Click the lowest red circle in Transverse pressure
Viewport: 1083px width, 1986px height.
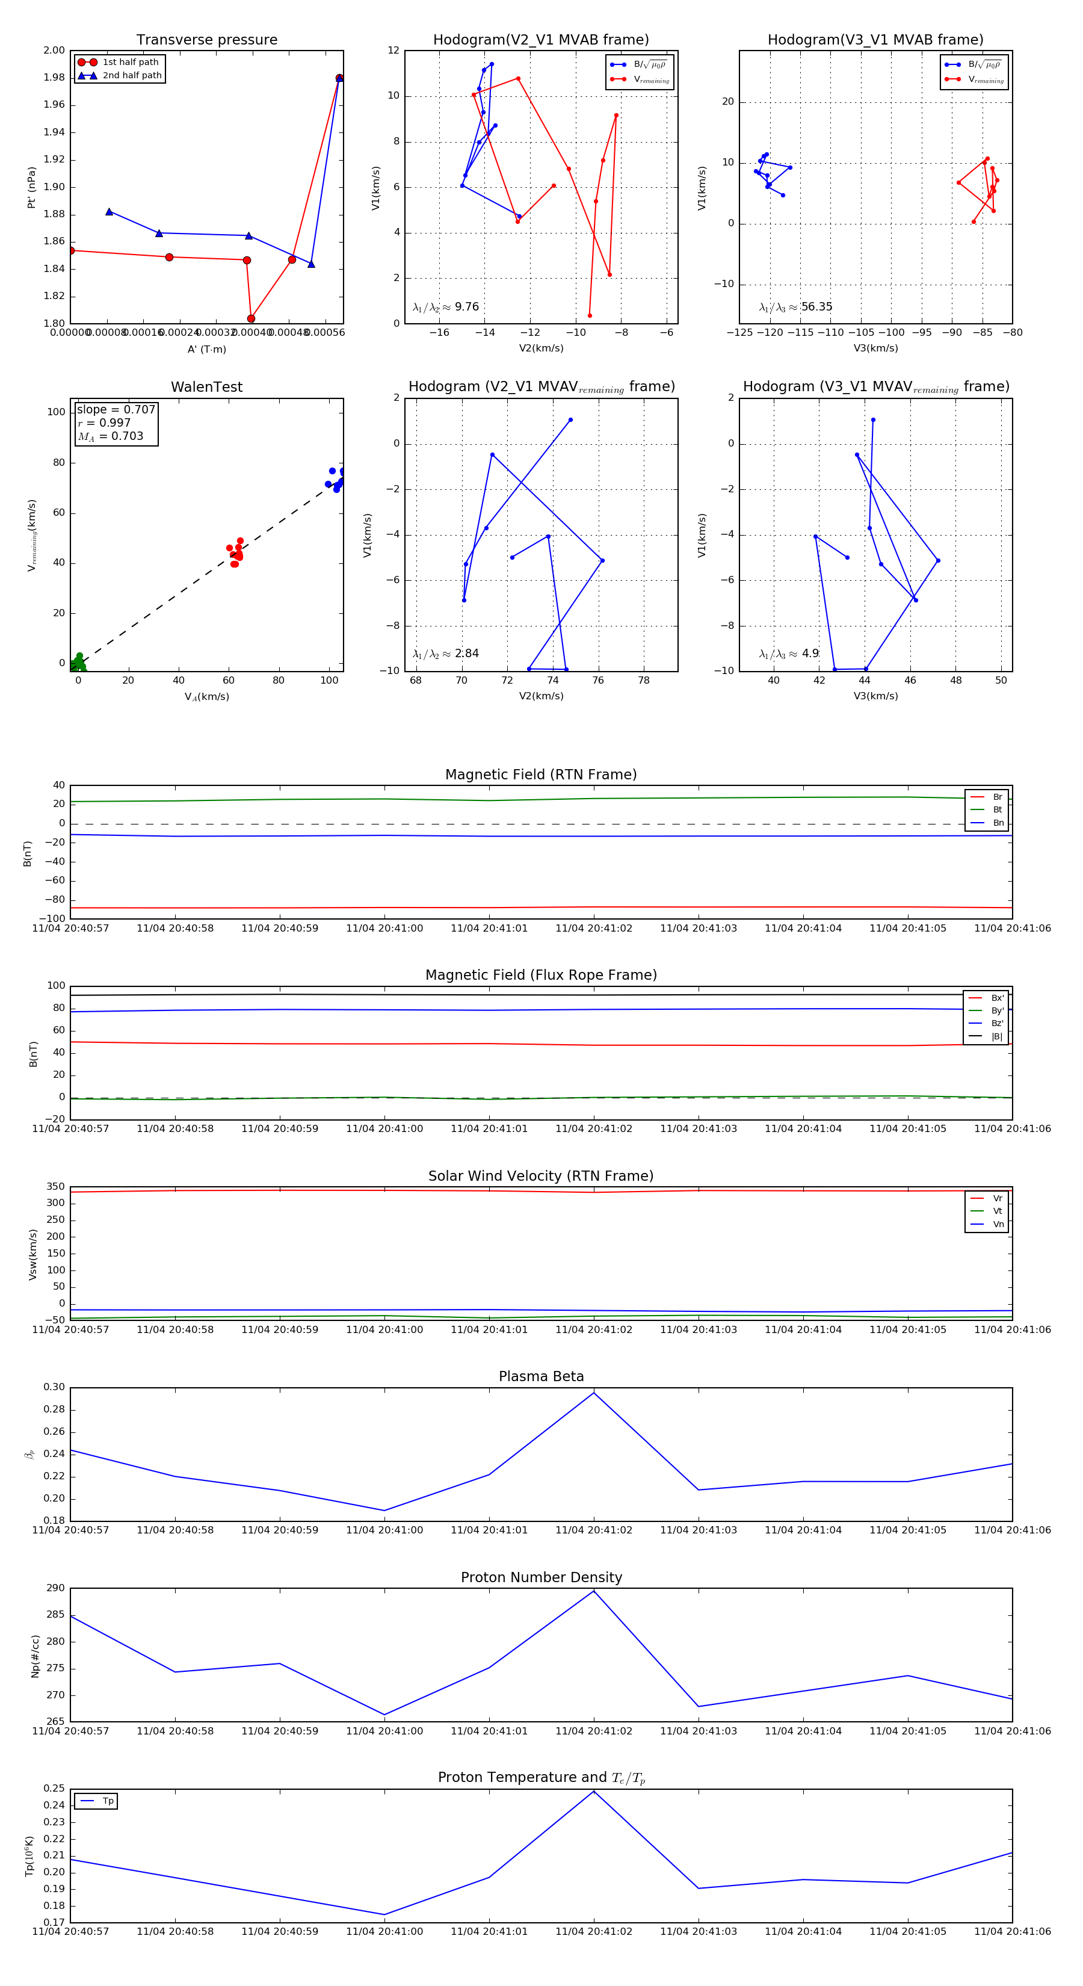(250, 318)
